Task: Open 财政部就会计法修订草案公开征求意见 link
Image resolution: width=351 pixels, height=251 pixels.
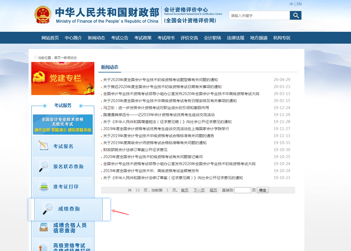Action: point(135,150)
